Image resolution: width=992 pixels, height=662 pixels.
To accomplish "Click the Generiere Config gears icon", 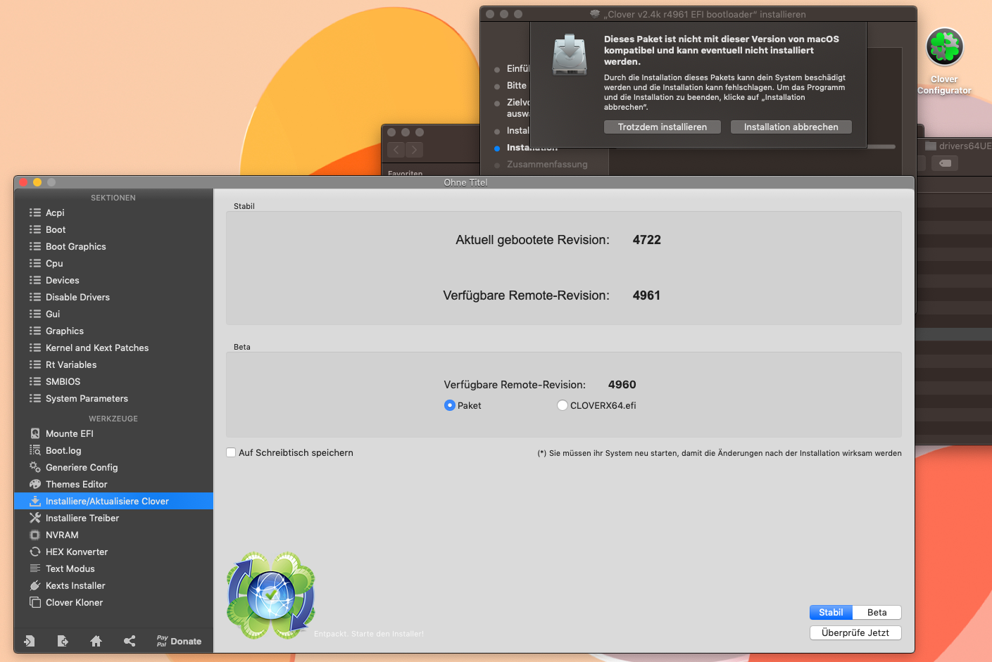I will click(x=35, y=467).
